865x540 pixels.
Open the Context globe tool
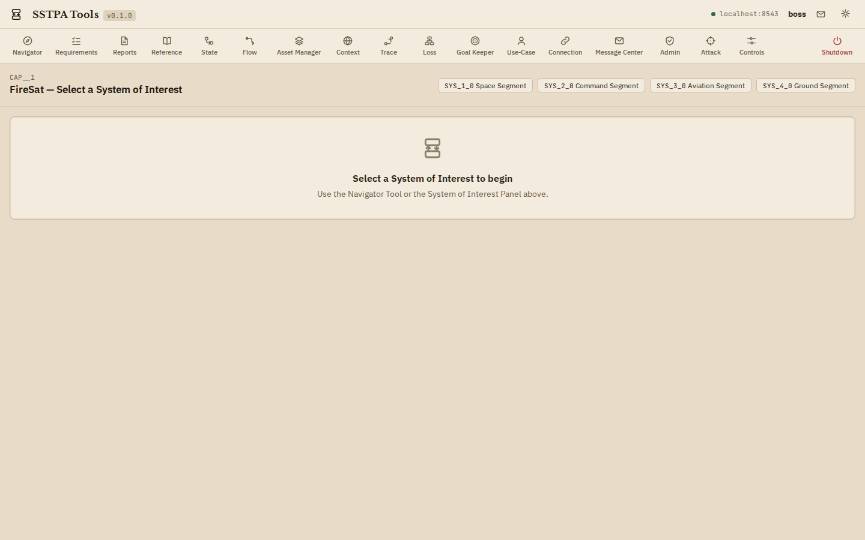[x=348, y=46]
